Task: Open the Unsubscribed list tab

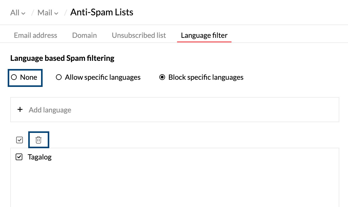Action: pyautogui.click(x=139, y=35)
